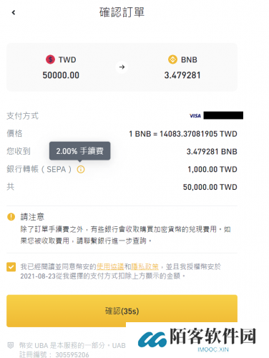Click the yellow BNB coin icon
The width and height of the screenshot is (269, 358).
click(x=172, y=59)
